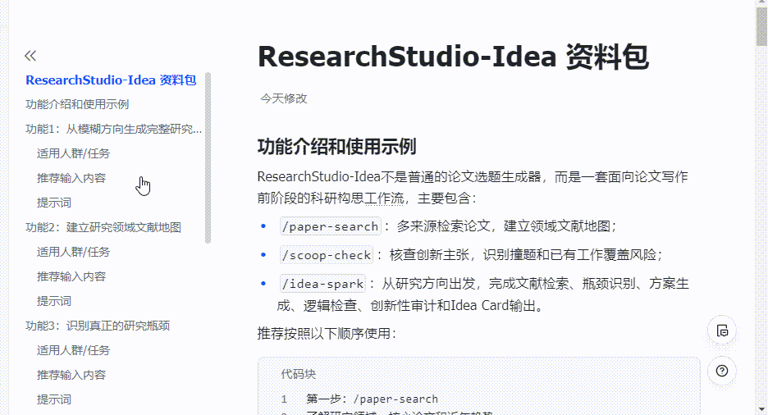Click the /idea-spark inline code
The width and height of the screenshot is (768, 415).
322,283
